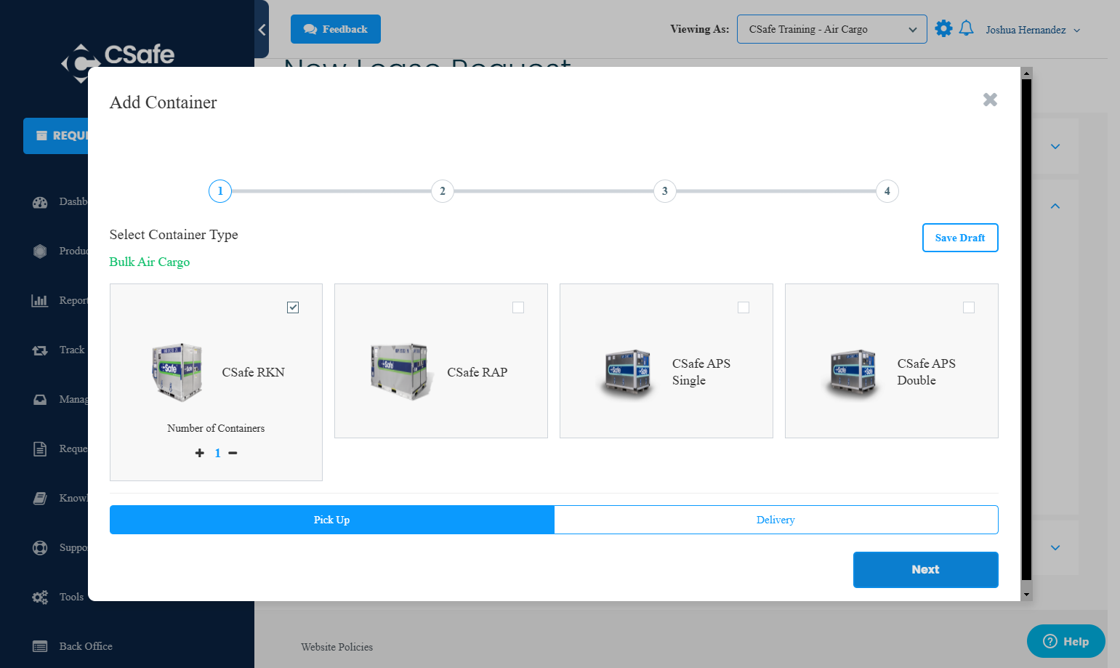Screen dimensions: 1120x668
Task: Uncheck the CSafe RKN checkbox
Action: [x=293, y=307]
